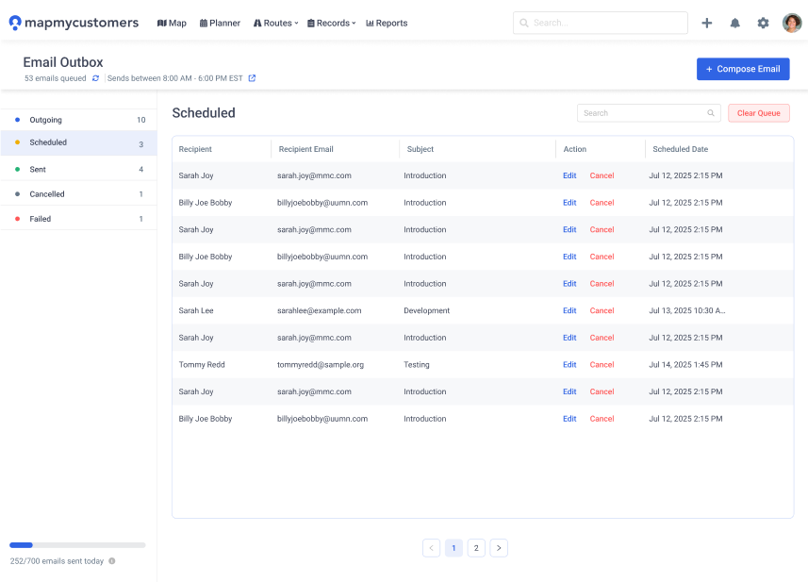Click the 53 emails queued text
This screenshot has width=808, height=582.
pos(55,78)
